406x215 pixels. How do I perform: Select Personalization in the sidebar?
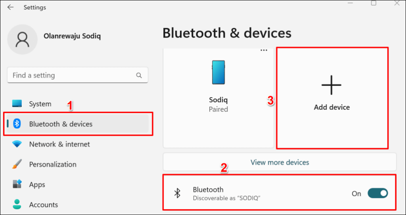pyautogui.click(x=53, y=164)
